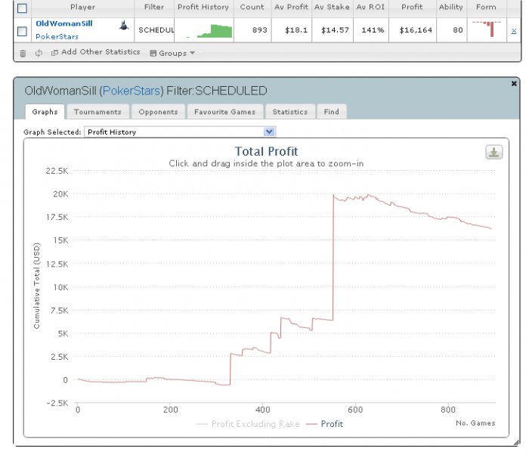
Task: Click the SCHEDUL filter cell
Action: pyautogui.click(x=156, y=30)
